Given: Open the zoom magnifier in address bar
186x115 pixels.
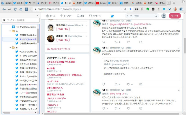Looking at the screenshot, I should (125, 9).
